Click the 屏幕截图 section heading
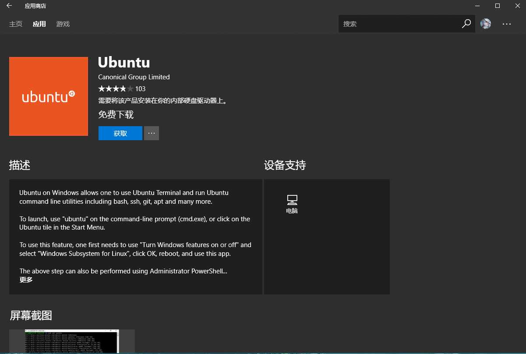Image resolution: width=526 pixels, height=354 pixels. pos(31,315)
